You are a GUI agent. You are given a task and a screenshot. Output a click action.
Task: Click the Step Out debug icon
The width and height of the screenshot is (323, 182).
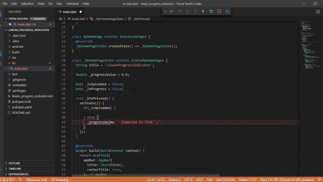click(195, 11)
